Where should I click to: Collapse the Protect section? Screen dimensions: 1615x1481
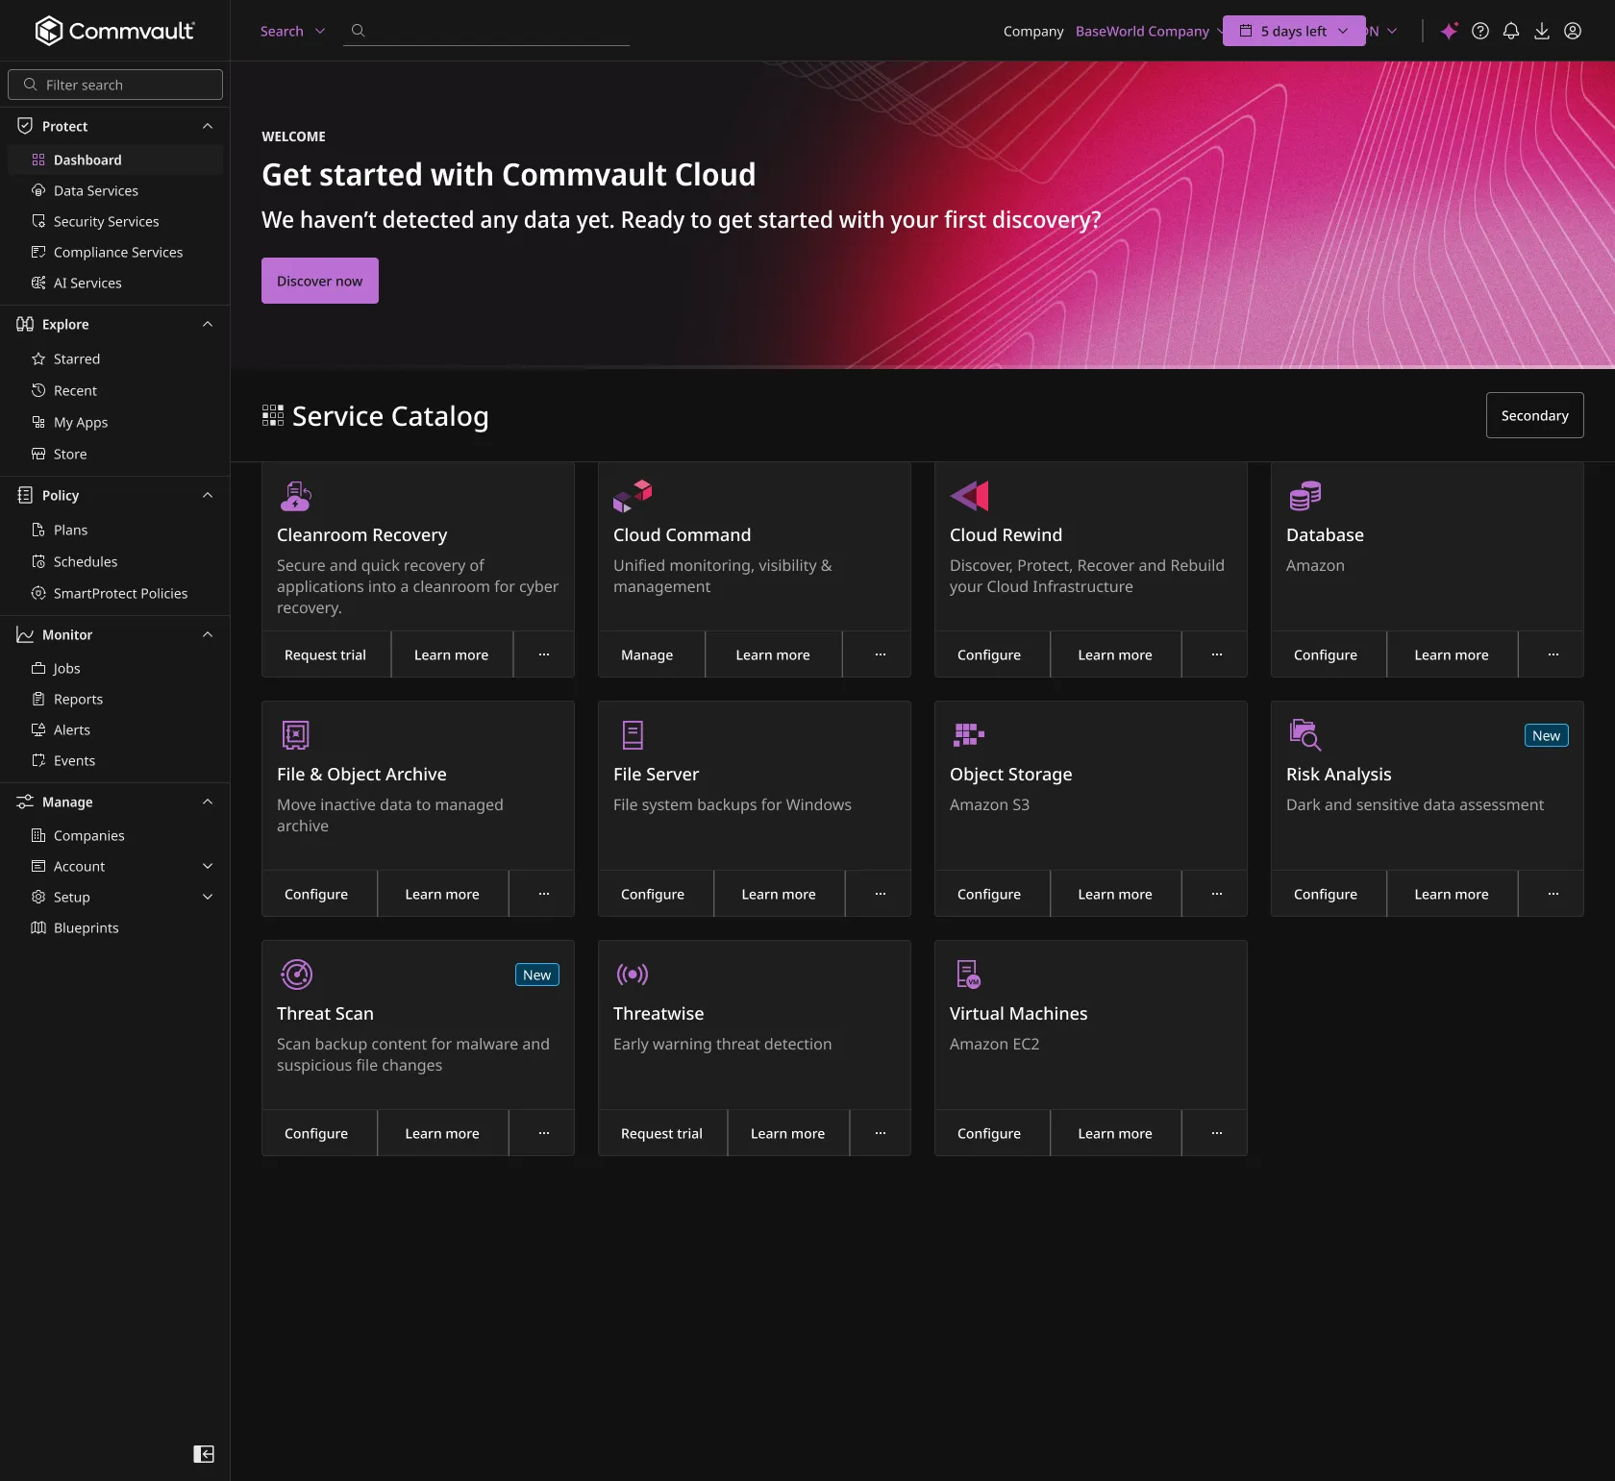point(208,126)
